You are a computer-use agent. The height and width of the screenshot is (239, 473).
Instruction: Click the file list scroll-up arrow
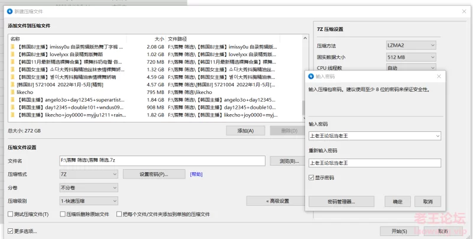click(304, 38)
